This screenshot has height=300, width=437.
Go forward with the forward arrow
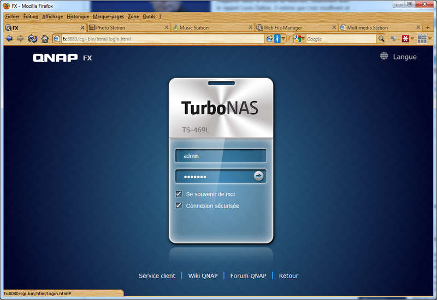(x=20, y=39)
